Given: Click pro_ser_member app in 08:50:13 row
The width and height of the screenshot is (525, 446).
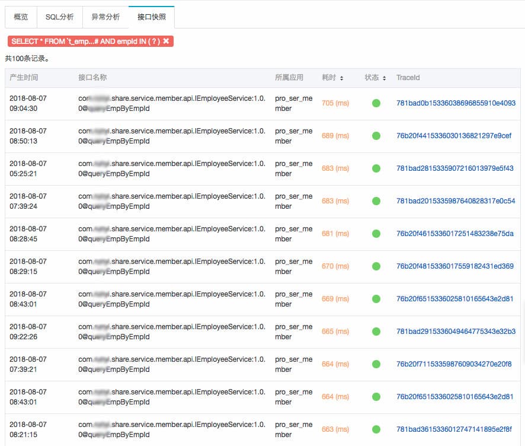Looking at the screenshot, I should point(294,136).
